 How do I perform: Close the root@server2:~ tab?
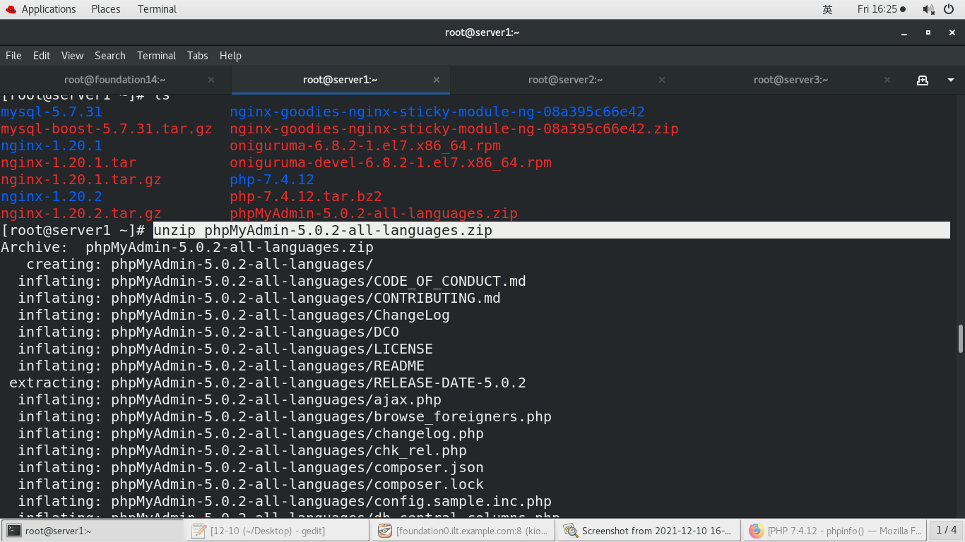[662, 80]
